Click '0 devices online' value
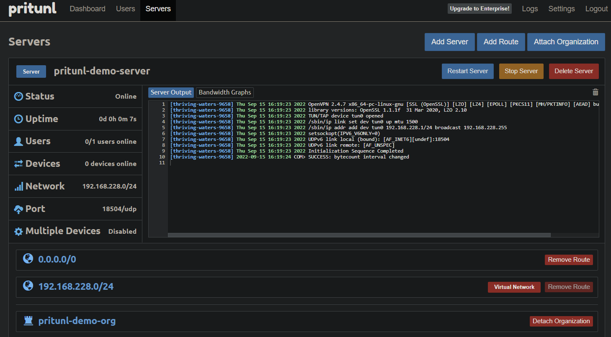Screen dimensions: 611x337 click(111, 164)
